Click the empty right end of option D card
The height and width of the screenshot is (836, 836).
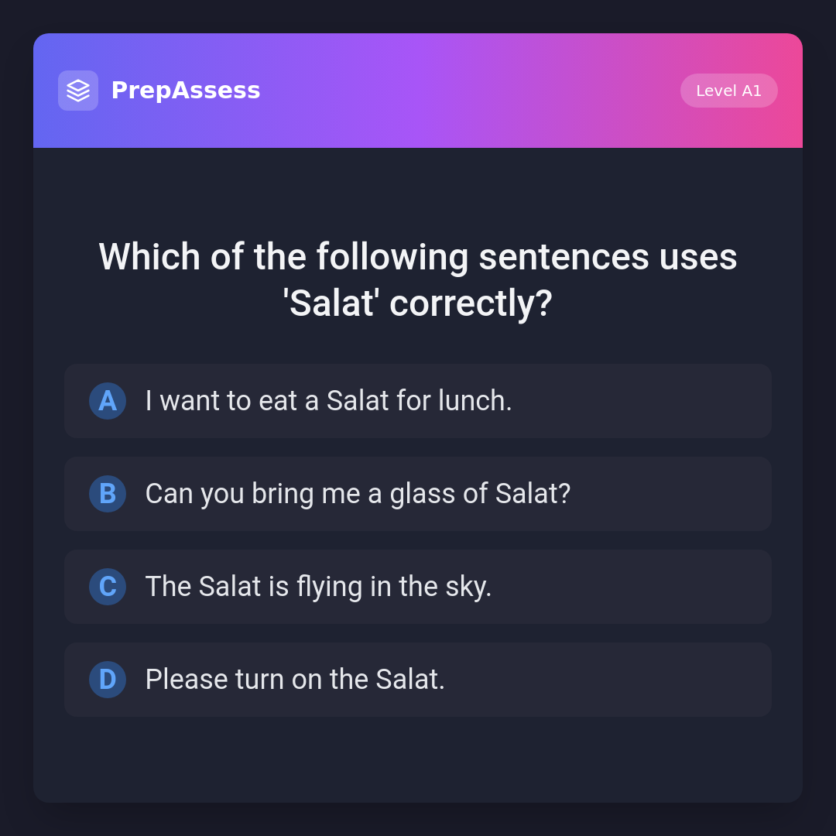pos(697,680)
